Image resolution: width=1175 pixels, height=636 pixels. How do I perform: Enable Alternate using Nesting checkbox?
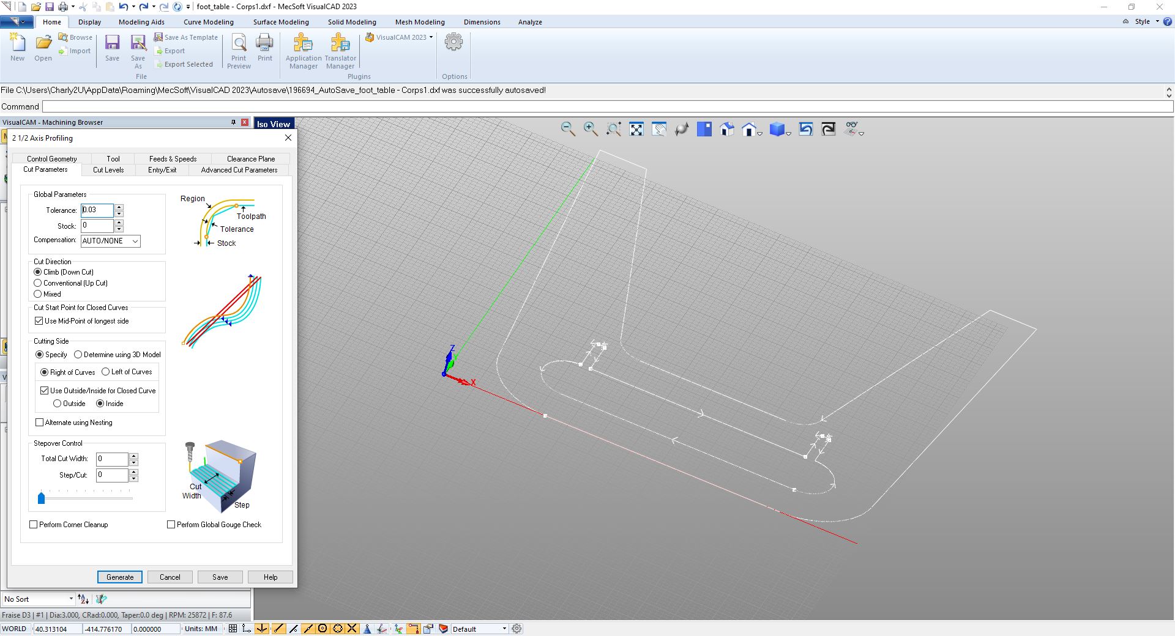(40, 423)
